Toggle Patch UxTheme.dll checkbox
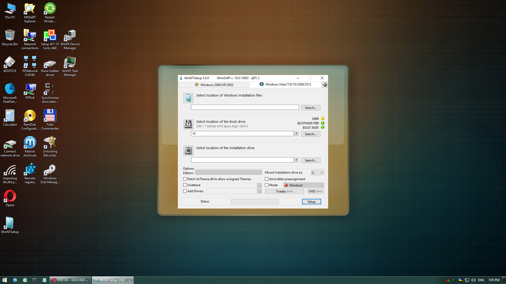 coord(185,179)
